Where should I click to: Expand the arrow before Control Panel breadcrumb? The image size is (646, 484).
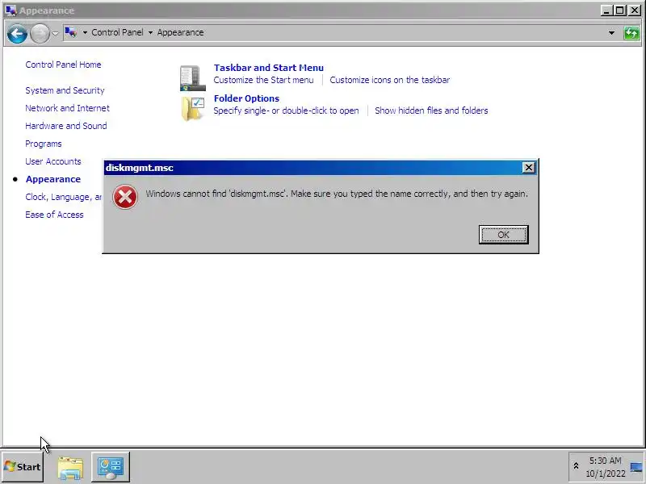point(85,32)
